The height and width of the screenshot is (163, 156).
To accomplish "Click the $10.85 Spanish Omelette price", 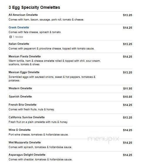I will point(128,97).
